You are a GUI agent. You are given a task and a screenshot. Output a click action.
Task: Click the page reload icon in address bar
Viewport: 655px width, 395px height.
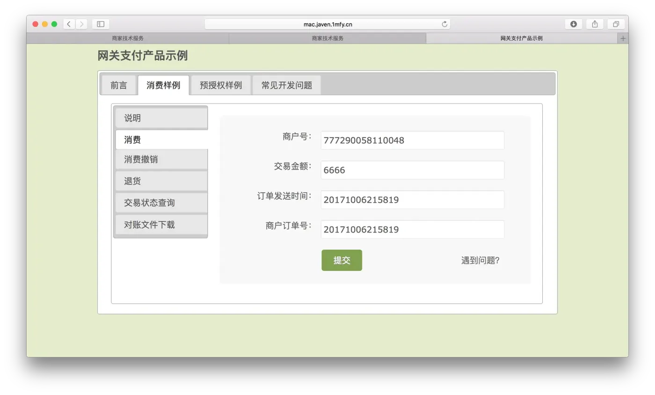445,24
